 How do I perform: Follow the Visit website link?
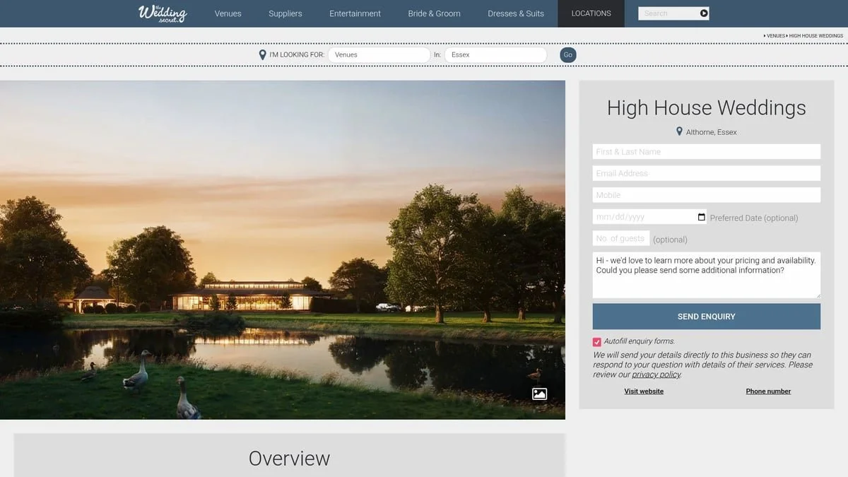644,391
